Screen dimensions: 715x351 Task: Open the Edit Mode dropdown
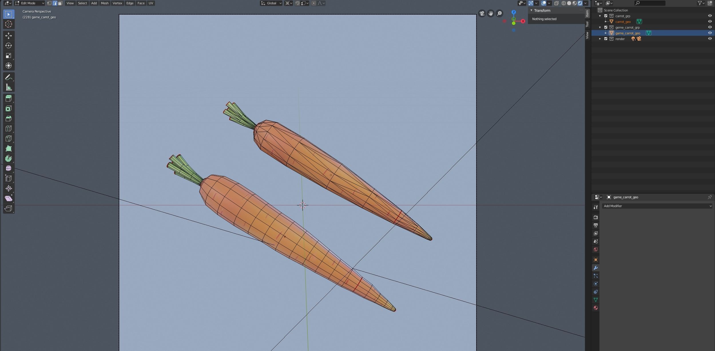click(x=30, y=3)
